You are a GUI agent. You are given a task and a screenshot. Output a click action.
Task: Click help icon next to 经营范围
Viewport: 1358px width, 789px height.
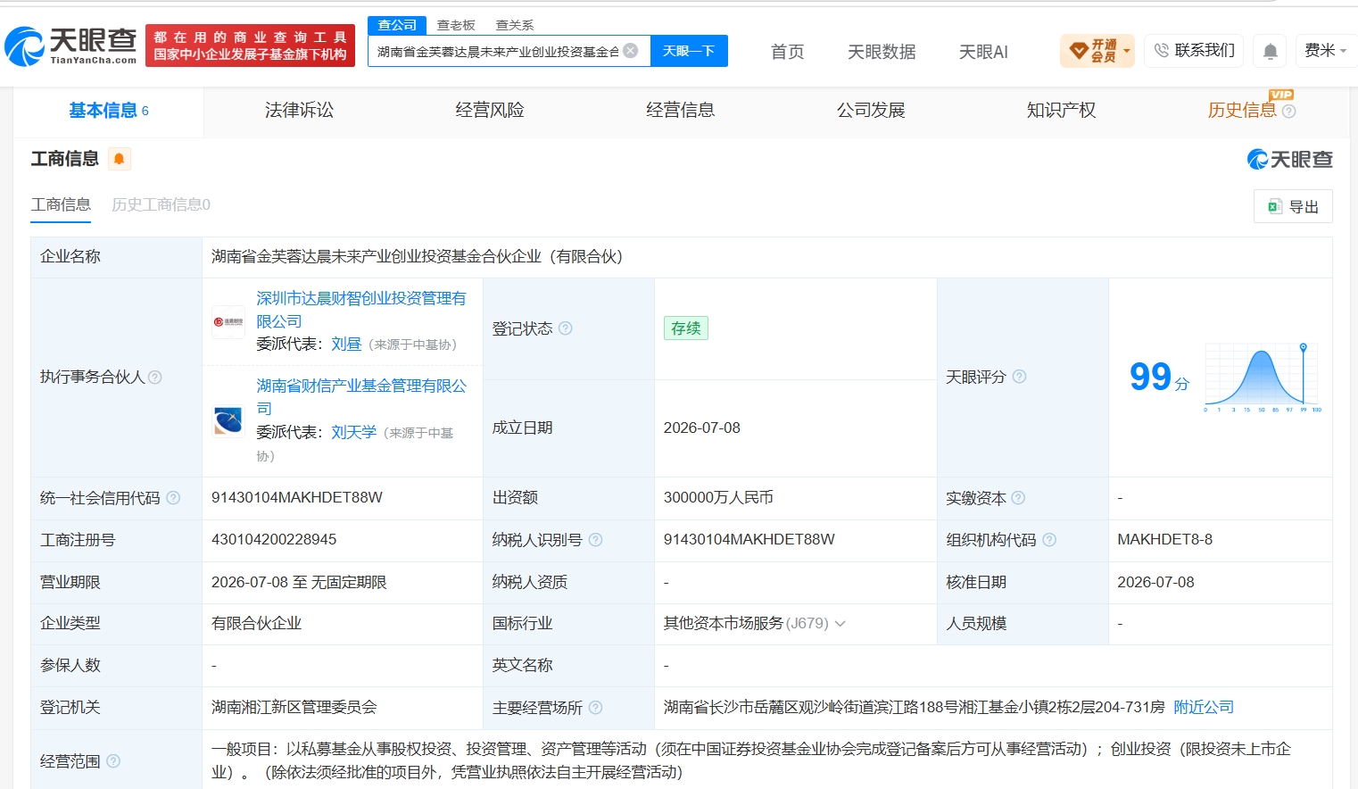(x=113, y=761)
